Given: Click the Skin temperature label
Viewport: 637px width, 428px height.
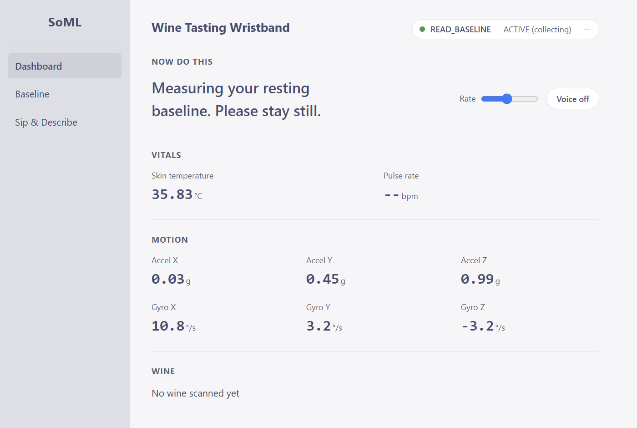Looking at the screenshot, I should 182,176.
